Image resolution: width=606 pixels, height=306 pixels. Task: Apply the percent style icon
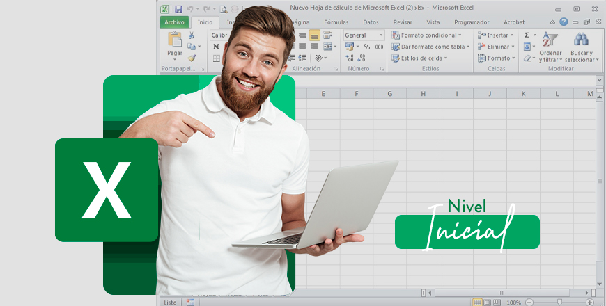pos(367,47)
